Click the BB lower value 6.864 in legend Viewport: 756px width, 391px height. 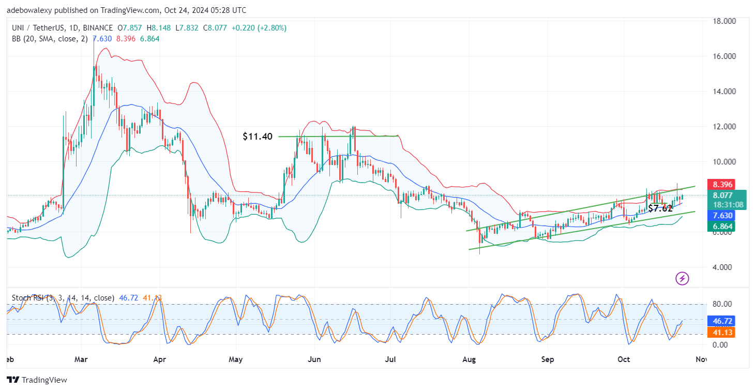coord(149,39)
